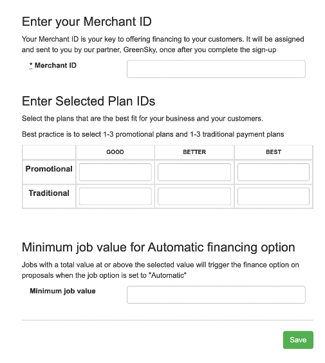Click the Minimum job value for Automatic heading
The height and width of the screenshot is (363, 325).
click(158, 248)
